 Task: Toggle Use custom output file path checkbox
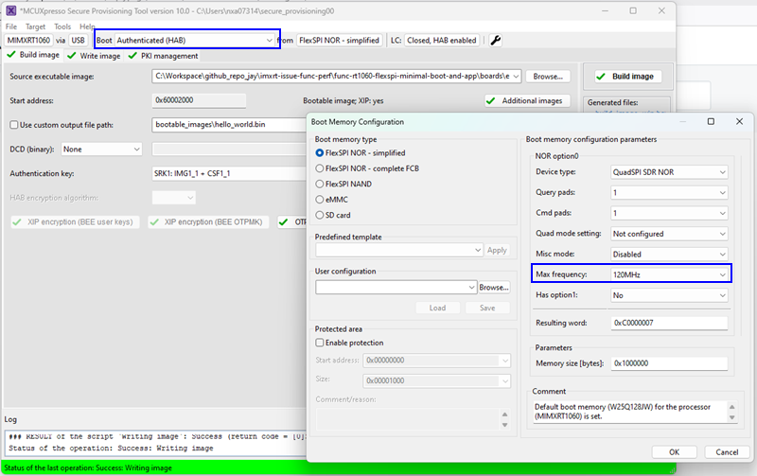pos(13,125)
